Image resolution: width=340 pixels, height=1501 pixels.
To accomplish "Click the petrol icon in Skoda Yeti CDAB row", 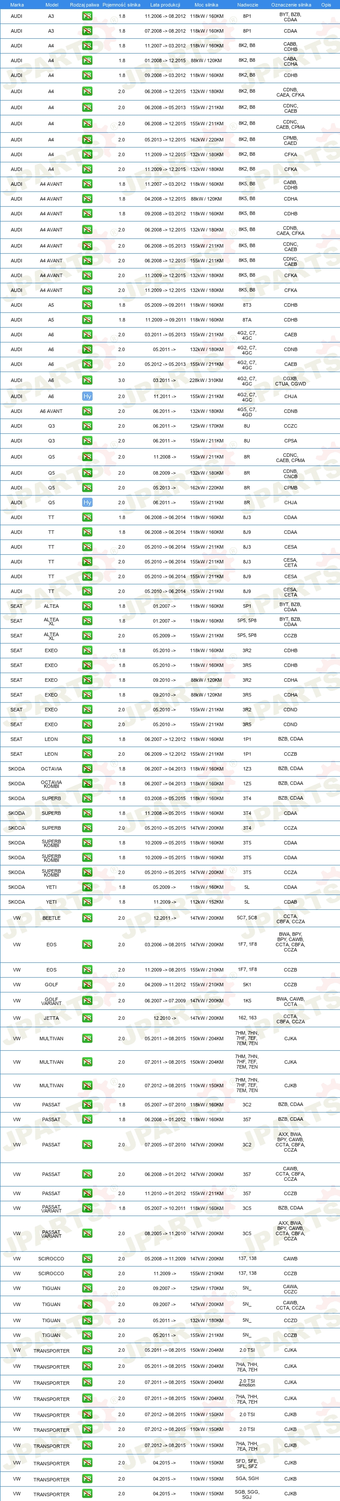I will click(87, 902).
